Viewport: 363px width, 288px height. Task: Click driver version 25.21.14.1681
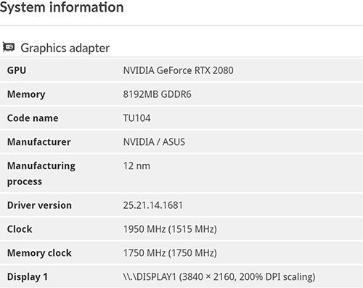pos(153,205)
